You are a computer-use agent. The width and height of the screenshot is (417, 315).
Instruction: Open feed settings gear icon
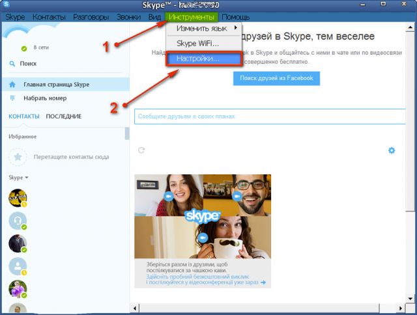point(392,150)
